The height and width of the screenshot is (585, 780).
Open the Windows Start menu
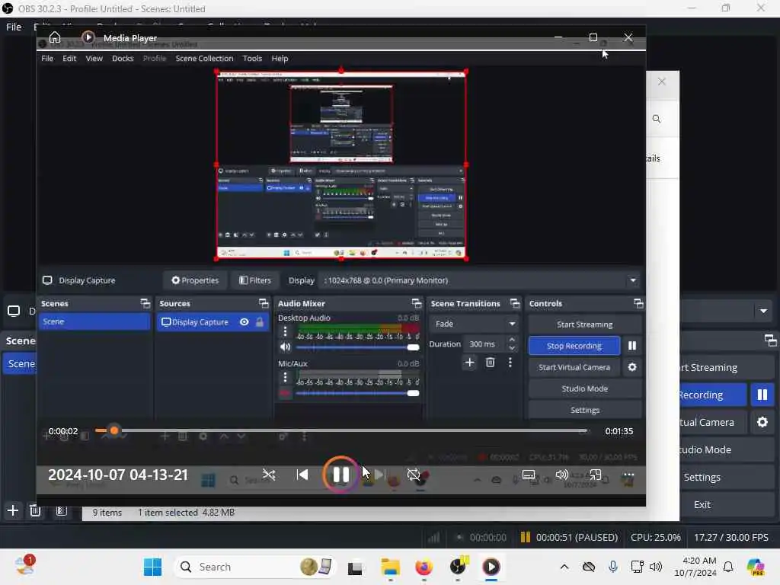point(152,567)
